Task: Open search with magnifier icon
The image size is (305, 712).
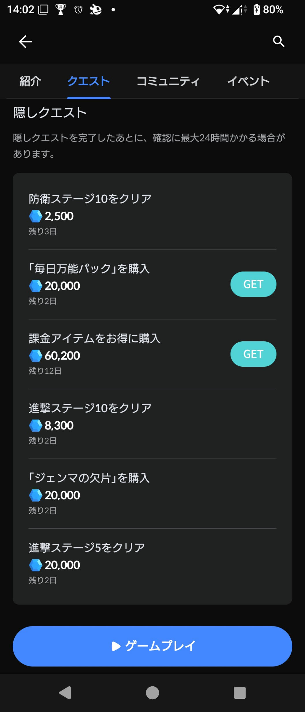Action: point(279,41)
